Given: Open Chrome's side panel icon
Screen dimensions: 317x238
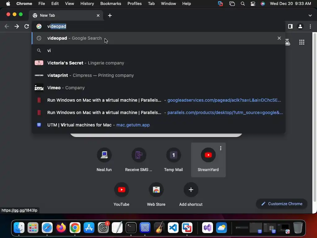Looking at the screenshot, I should click(x=290, y=26).
